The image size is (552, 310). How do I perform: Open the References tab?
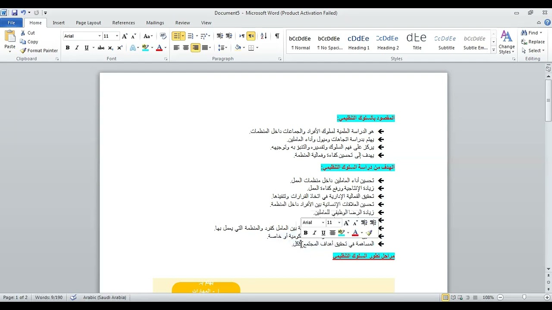[x=123, y=23]
